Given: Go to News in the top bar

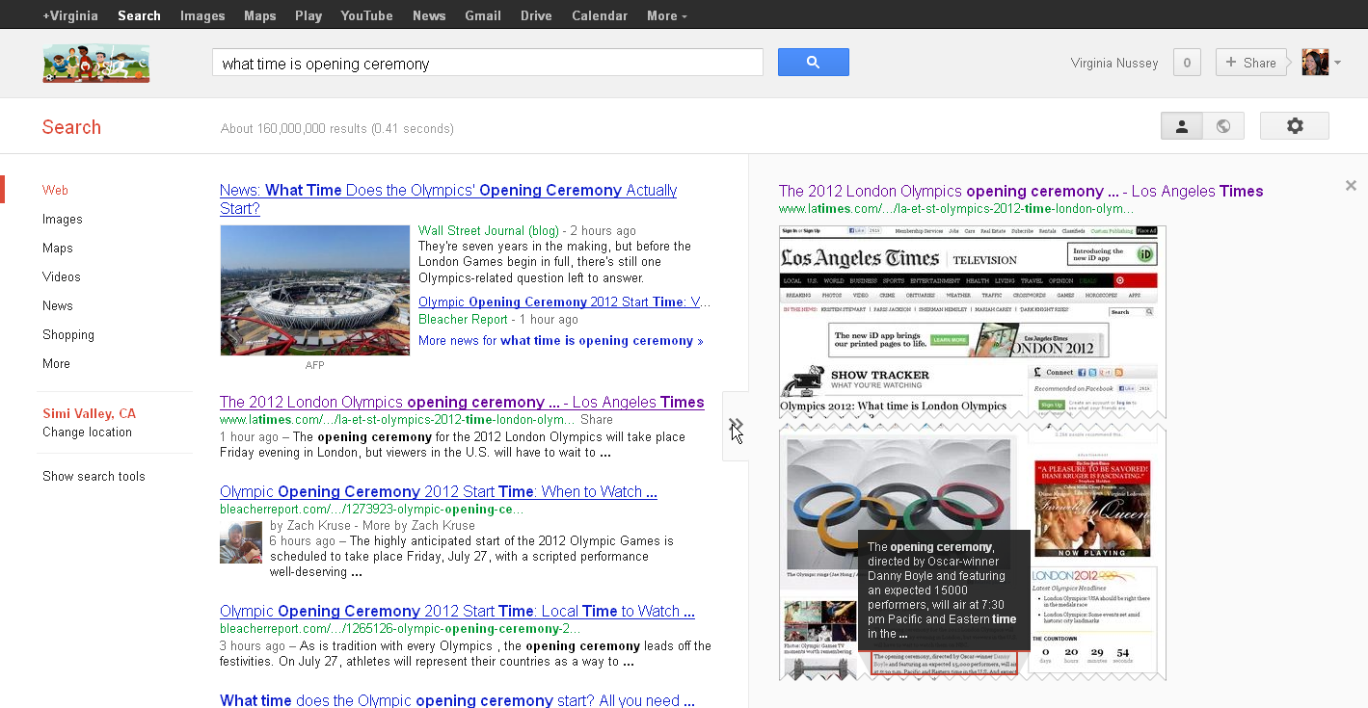Looking at the screenshot, I should [429, 15].
